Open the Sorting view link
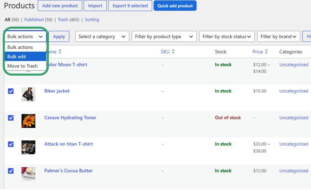This screenshot has height=191, width=311. point(92,20)
